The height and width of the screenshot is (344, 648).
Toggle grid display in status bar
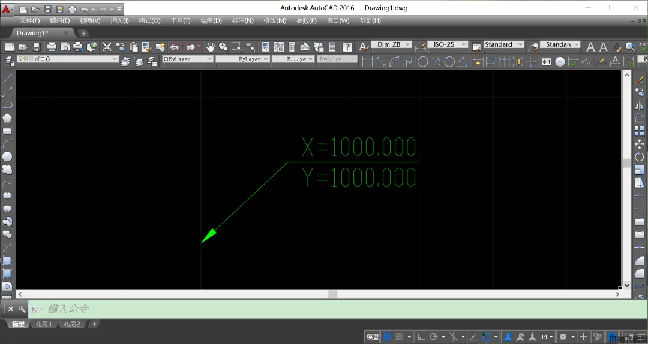click(x=387, y=337)
